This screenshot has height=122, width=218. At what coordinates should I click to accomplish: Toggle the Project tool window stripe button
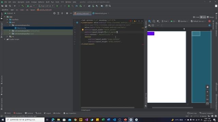pyautogui.click(x=1, y=16)
